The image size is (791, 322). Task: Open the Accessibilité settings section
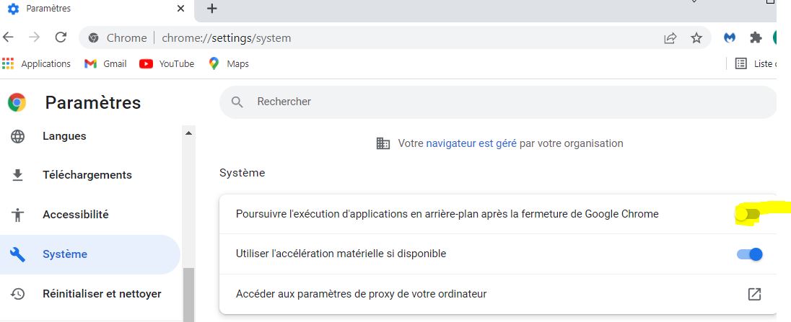click(76, 215)
